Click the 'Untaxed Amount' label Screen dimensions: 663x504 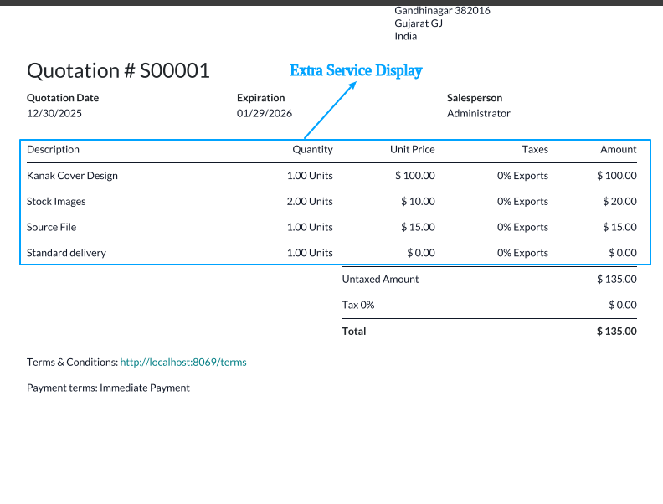pos(380,279)
